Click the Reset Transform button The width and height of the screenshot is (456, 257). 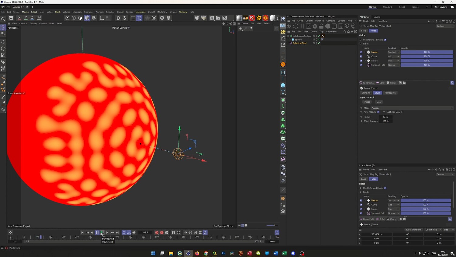[414, 230]
